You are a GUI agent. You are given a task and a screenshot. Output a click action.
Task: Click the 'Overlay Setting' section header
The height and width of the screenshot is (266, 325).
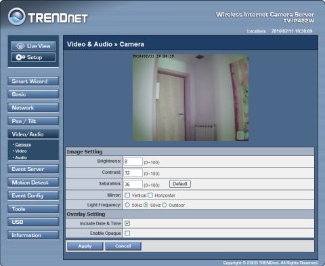(86, 214)
